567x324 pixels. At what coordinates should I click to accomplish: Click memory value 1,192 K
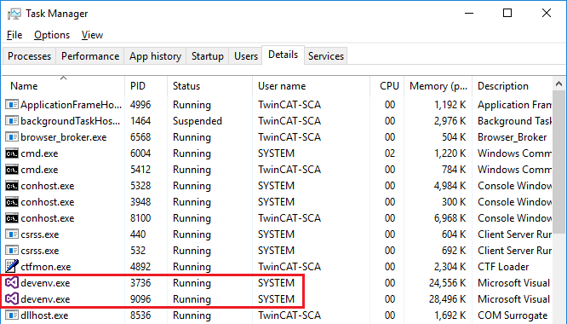tap(450, 105)
